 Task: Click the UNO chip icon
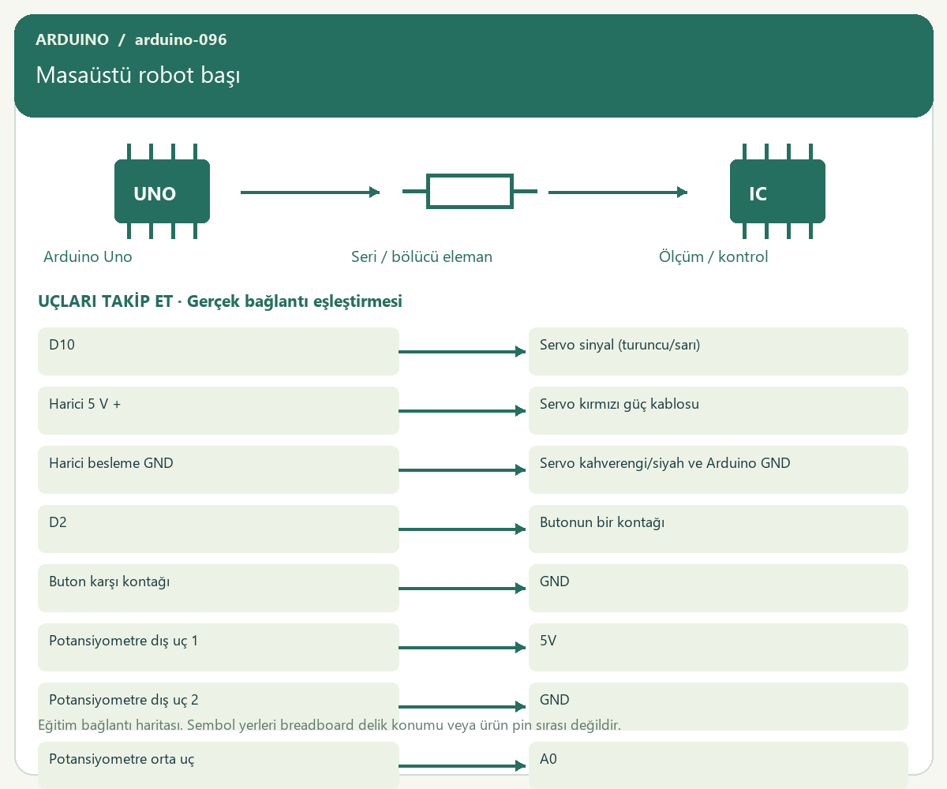pyautogui.click(x=162, y=191)
